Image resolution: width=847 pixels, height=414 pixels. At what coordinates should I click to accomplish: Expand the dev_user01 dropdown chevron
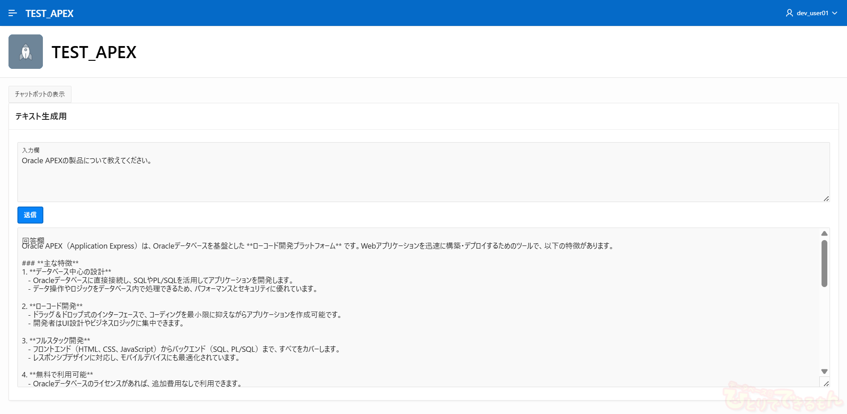[834, 13]
